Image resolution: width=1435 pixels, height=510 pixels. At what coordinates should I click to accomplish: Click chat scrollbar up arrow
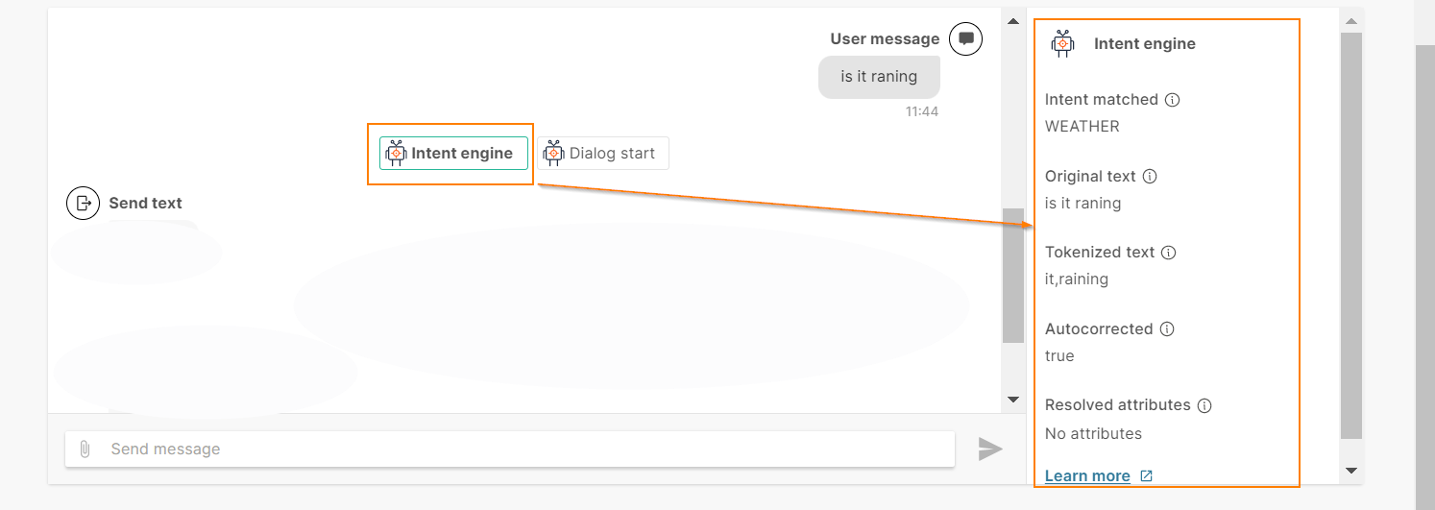tap(1013, 20)
